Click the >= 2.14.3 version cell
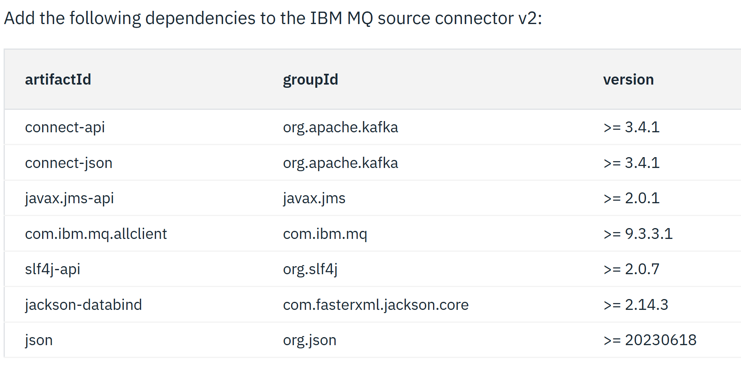 [636, 305]
